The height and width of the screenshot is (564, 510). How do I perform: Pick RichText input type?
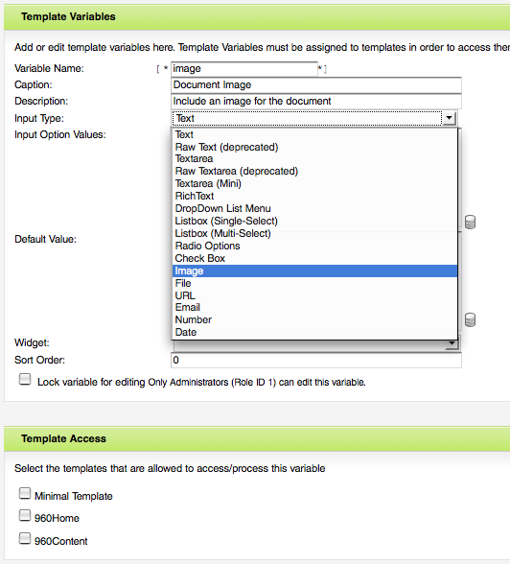point(314,196)
